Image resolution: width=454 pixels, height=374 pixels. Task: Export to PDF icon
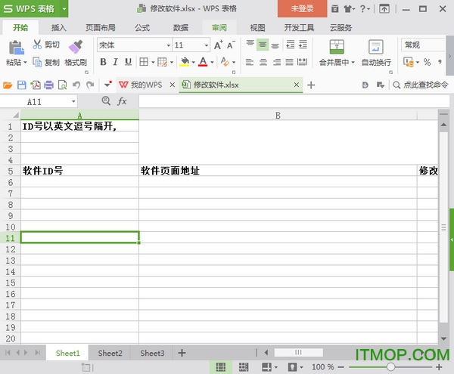coord(36,85)
